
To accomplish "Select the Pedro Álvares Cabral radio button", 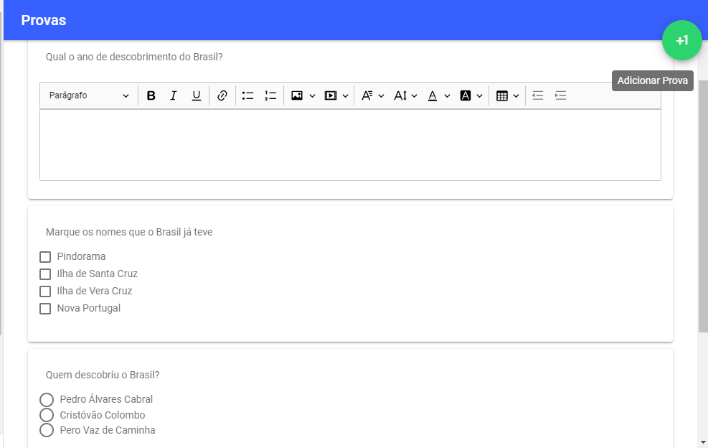I will (47, 400).
